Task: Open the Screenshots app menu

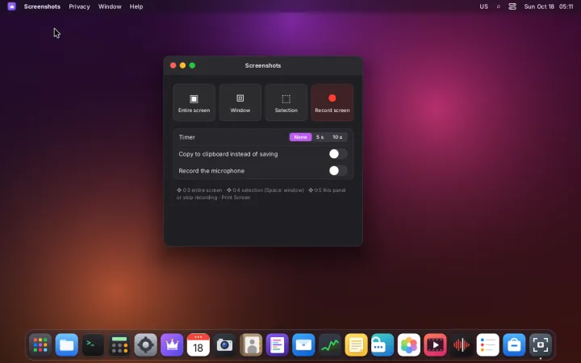Action: tap(42, 6)
